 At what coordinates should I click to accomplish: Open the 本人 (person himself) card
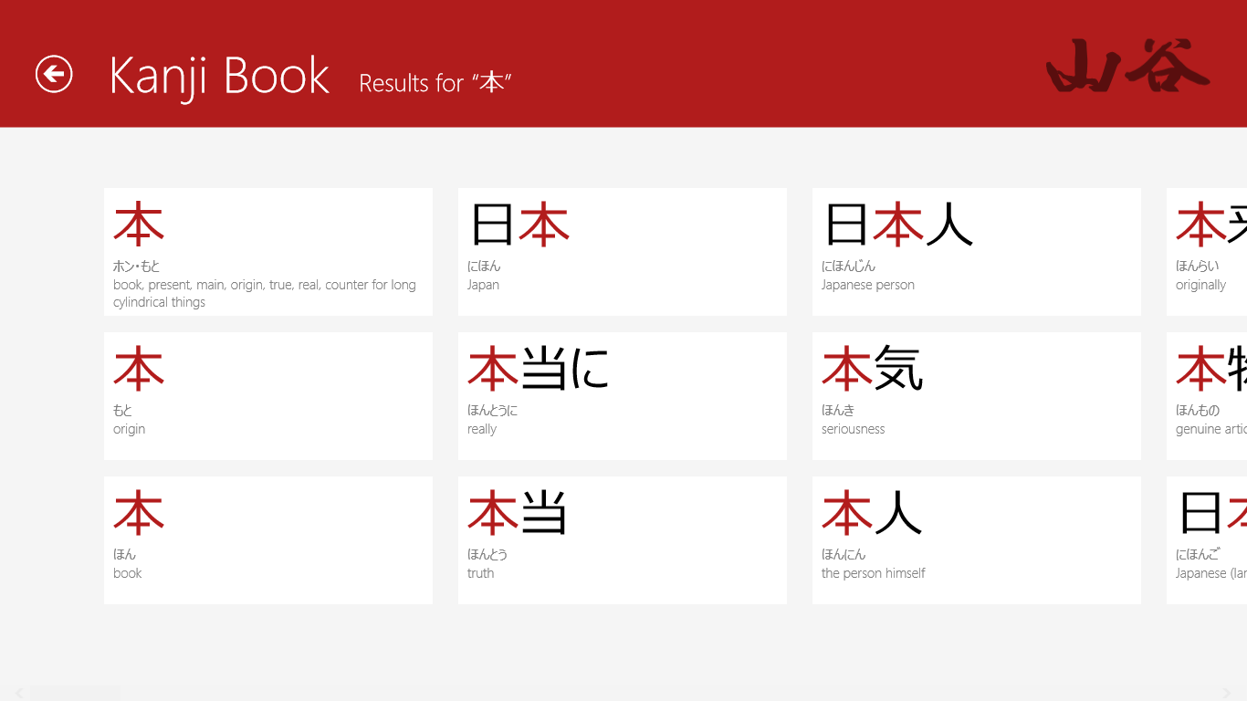click(x=976, y=539)
